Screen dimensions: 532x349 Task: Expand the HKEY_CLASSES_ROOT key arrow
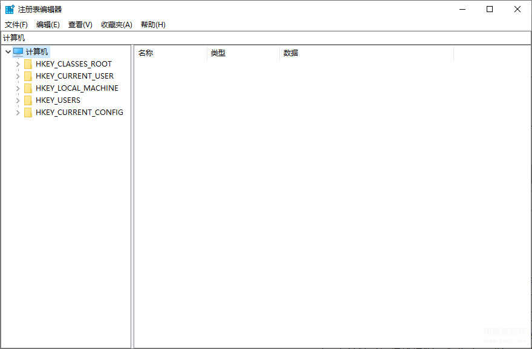18,64
